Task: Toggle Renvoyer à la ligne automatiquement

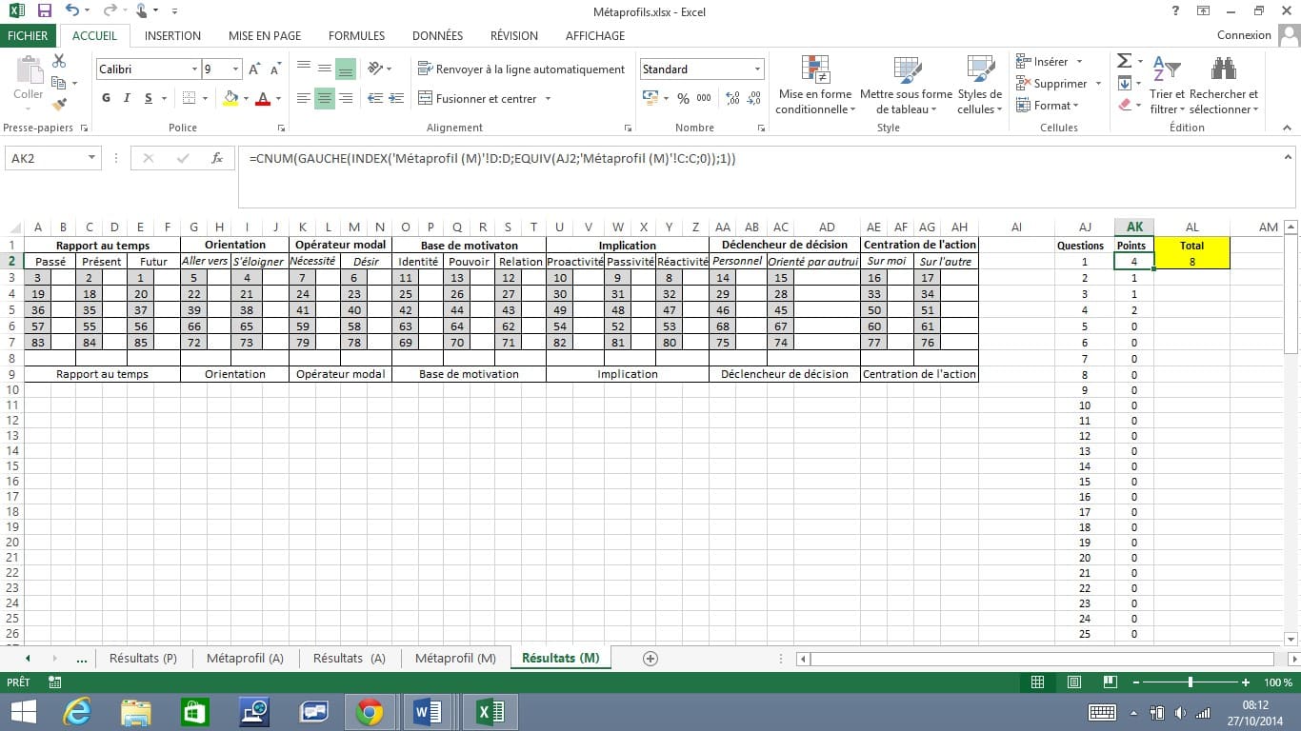Action: click(x=521, y=69)
